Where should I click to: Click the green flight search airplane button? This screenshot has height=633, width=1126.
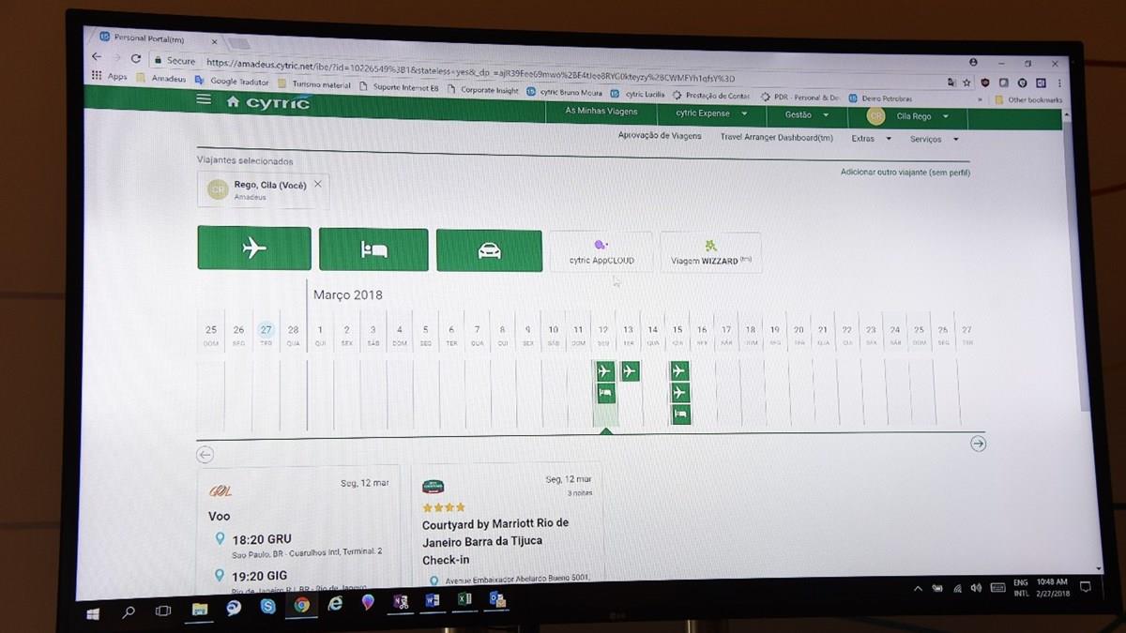[254, 249]
